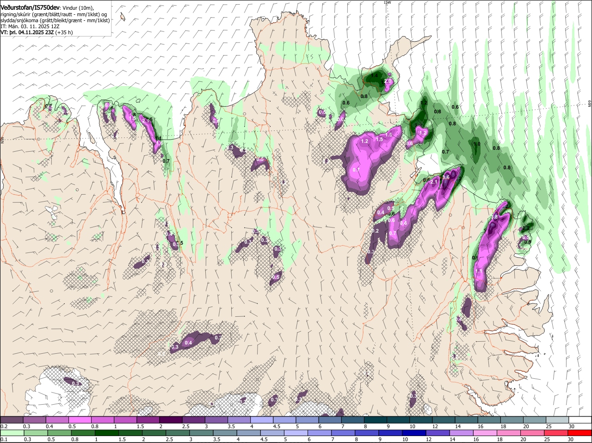Select the lavender 4 swatch on the snow scale
The width and height of the screenshot is (592, 443).
[261, 419]
